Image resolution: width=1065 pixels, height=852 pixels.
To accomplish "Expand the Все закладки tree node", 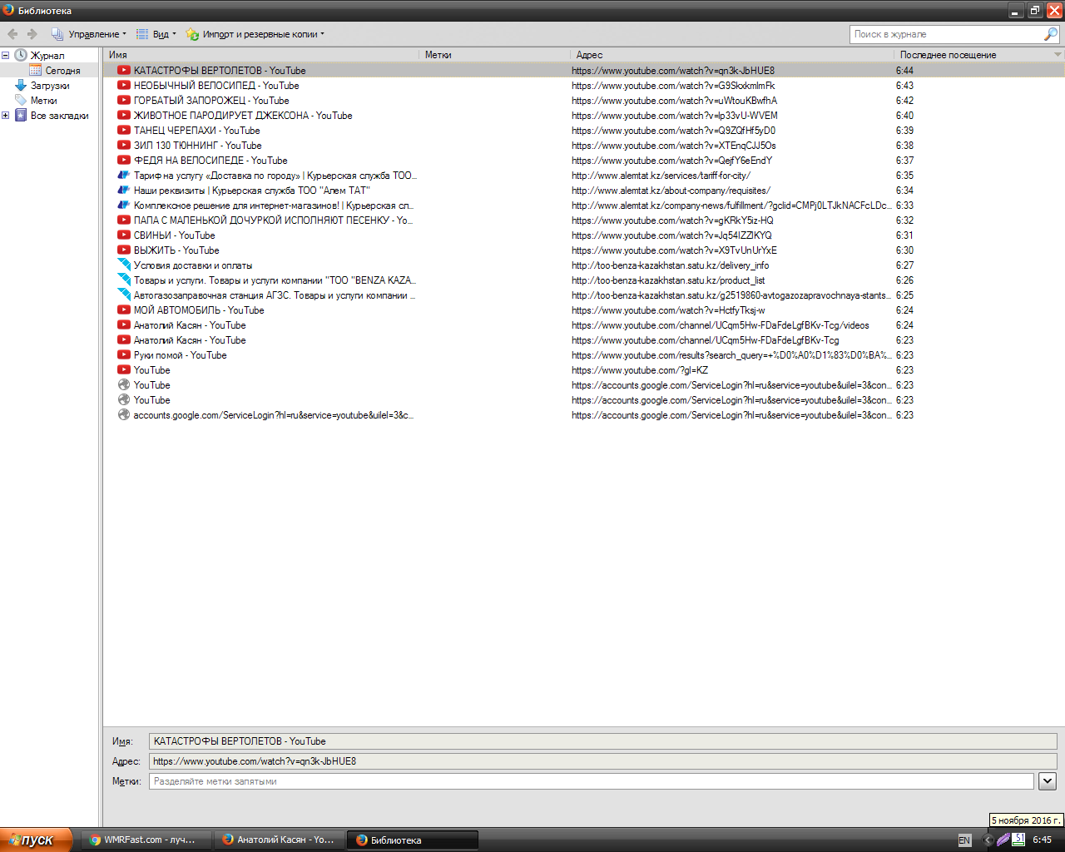I will [x=5, y=116].
